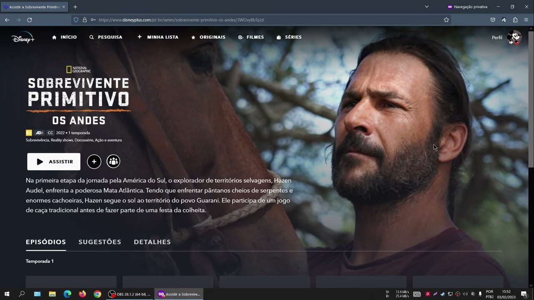Open the Mickey profile avatar menu
Screen dimensions: 534x300
(x=514, y=37)
